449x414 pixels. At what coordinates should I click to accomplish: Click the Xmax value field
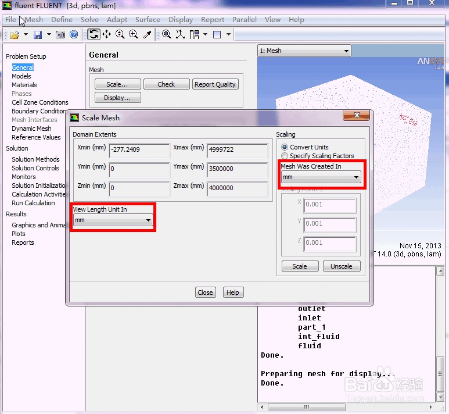coord(238,151)
